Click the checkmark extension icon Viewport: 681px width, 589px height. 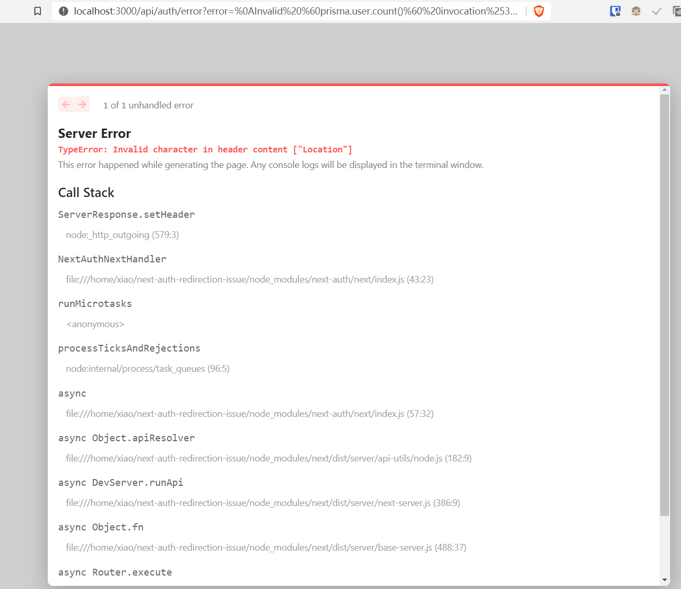click(657, 11)
